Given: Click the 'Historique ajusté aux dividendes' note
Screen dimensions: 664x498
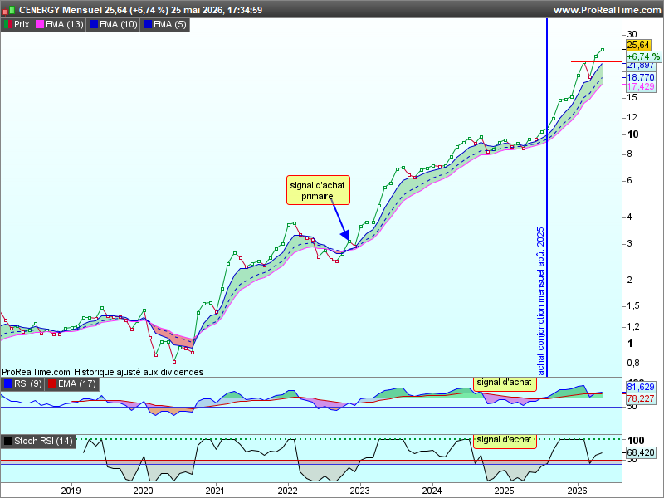Looking at the screenshot, I should 139,372.
